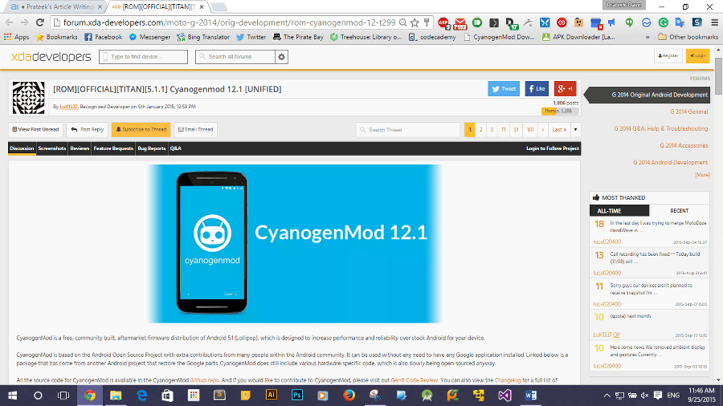Open the Other bookmarks folder

pos(688,37)
